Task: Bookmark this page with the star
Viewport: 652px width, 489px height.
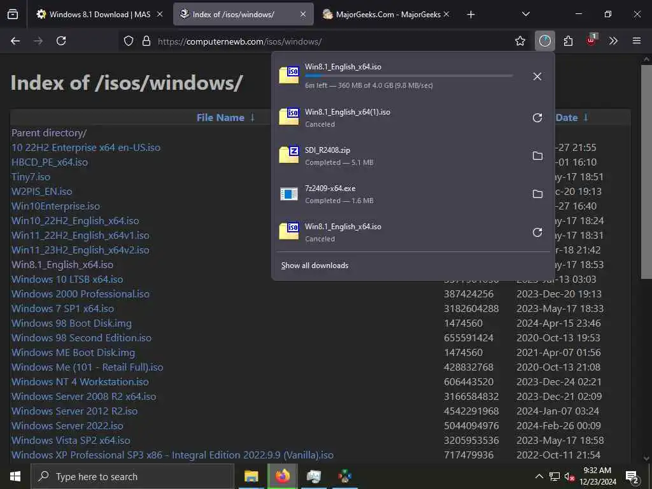Action: point(520,41)
